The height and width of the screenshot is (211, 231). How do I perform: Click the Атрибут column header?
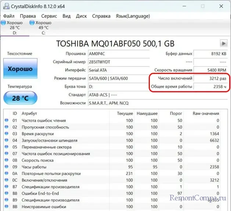pyautogui.click(x=29, y=114)
